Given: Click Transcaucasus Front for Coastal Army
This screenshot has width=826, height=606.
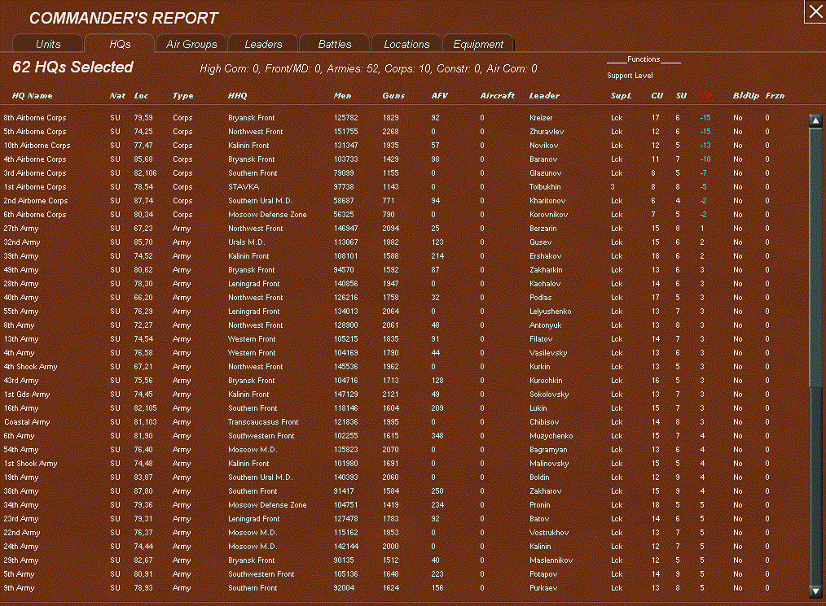Looking at the screenshot, I should coord(263,422).
